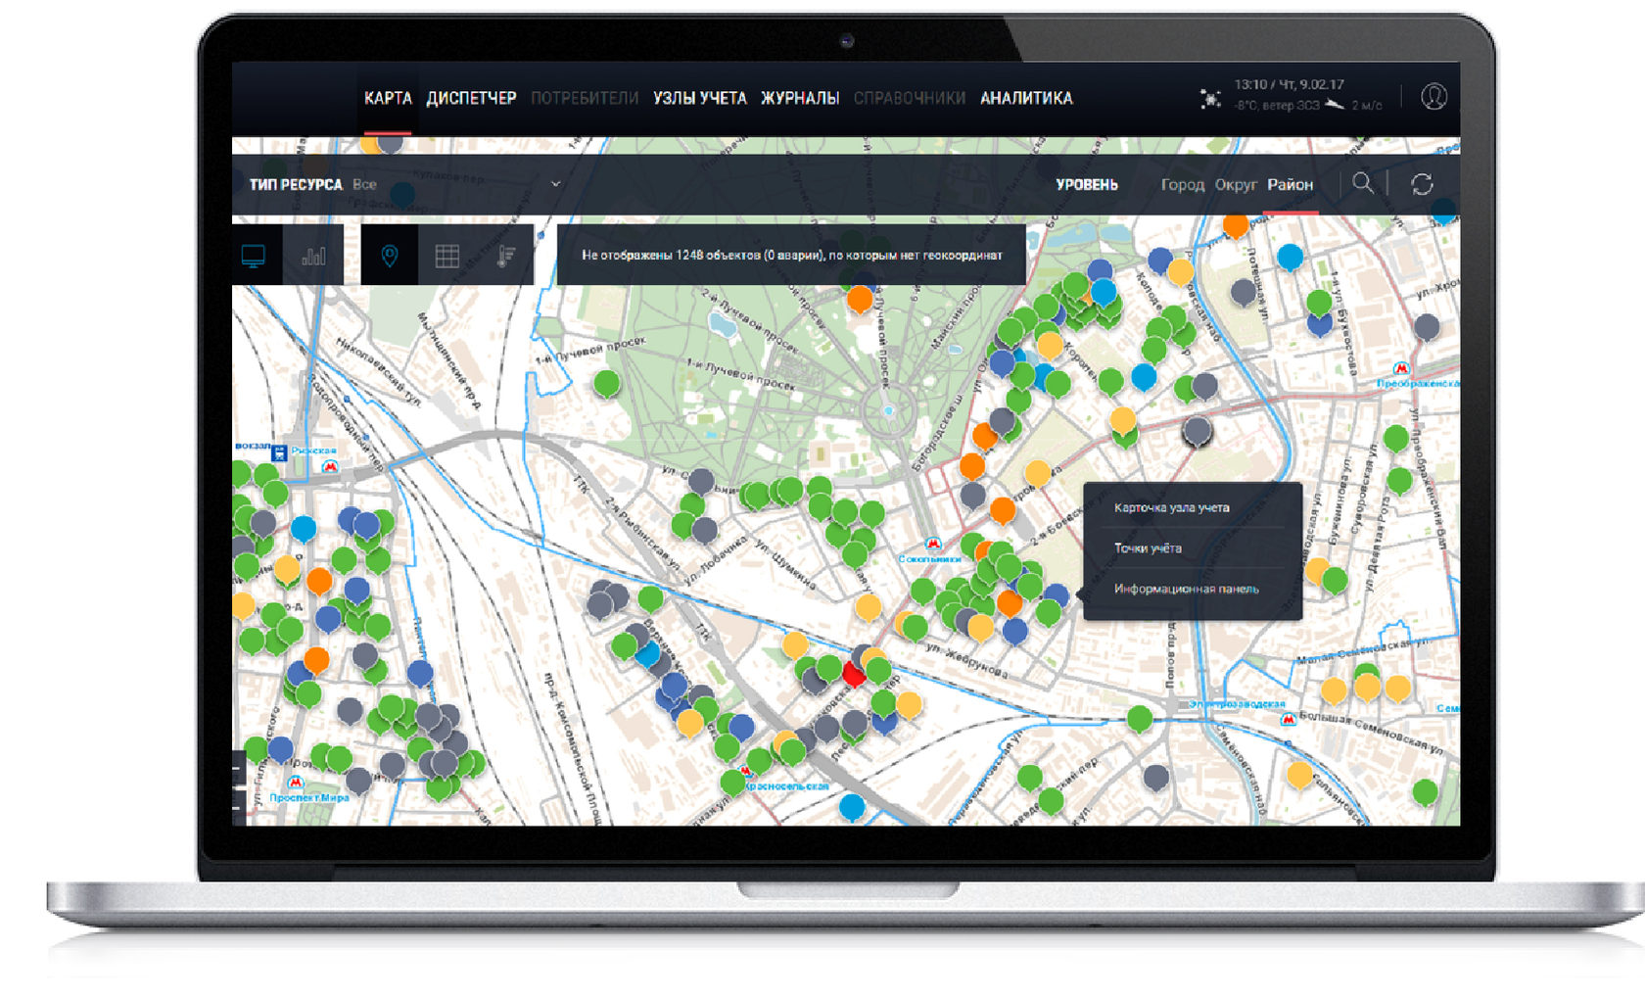Screen dimensions: 1645x998
Task: Switch to the table grid view
Action: pyautogui.click(x=447, y=256)
